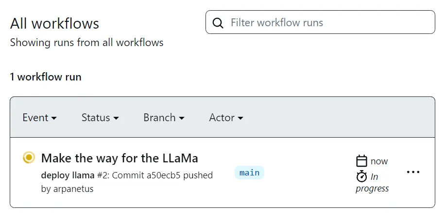Click the search magnifier icon
Screen dimensions: 445x221
click(x=218, y=23)
